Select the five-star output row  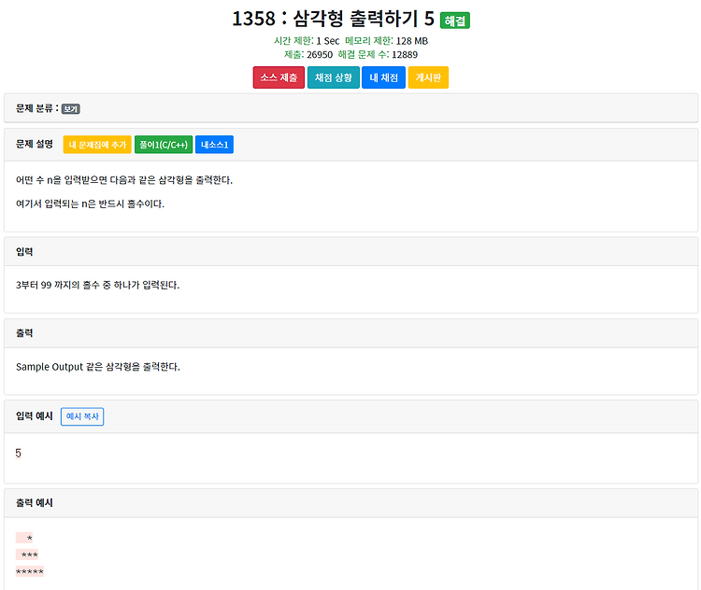point(30,571)
